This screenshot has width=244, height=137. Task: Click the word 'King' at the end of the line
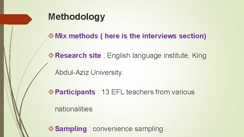(x=199, y=56)
